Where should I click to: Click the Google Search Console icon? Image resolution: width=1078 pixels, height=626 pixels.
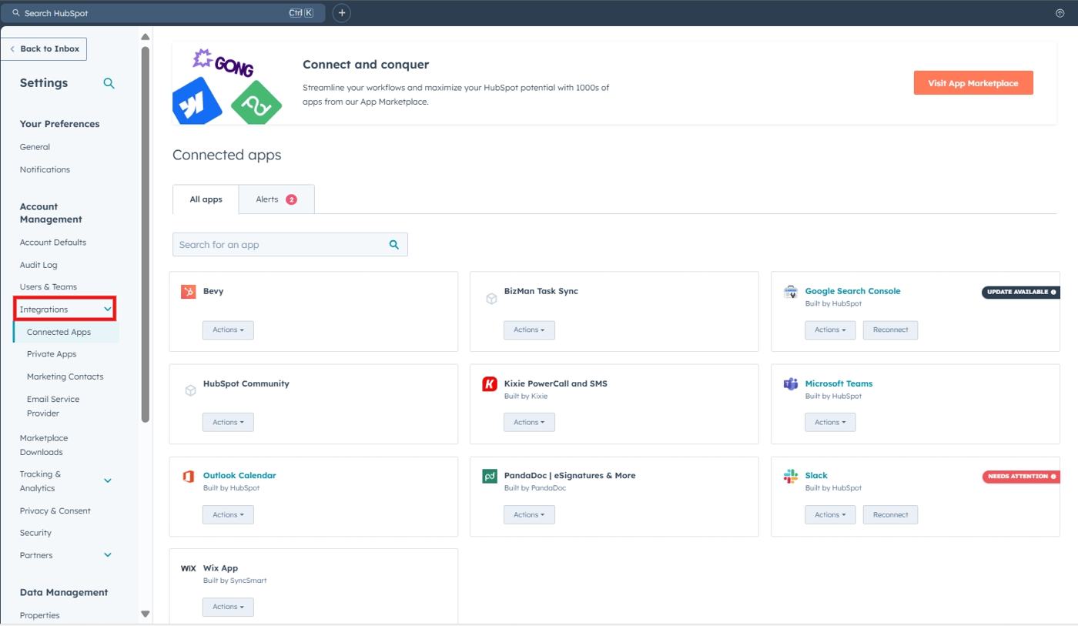(x=790, y=292)
